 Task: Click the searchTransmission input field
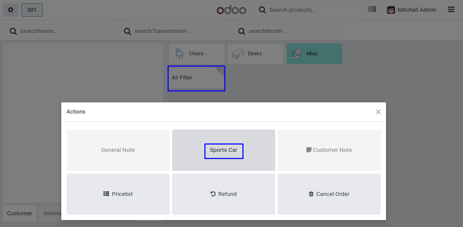178,31
